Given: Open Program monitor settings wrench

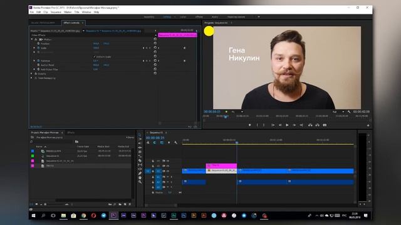Looking at the screenshot, I should [x=349, y=112].
